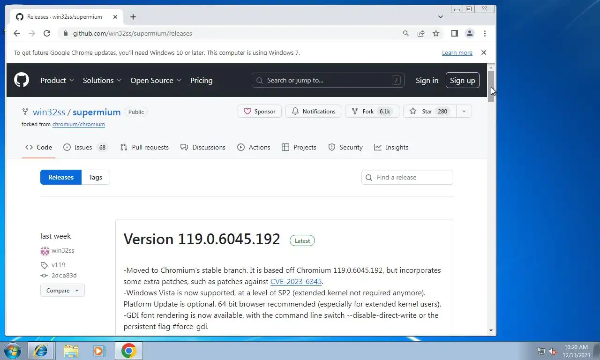Click the Notifications button
Screen dimensions: 600x360
pyautogui.click(x=314, y=112)
